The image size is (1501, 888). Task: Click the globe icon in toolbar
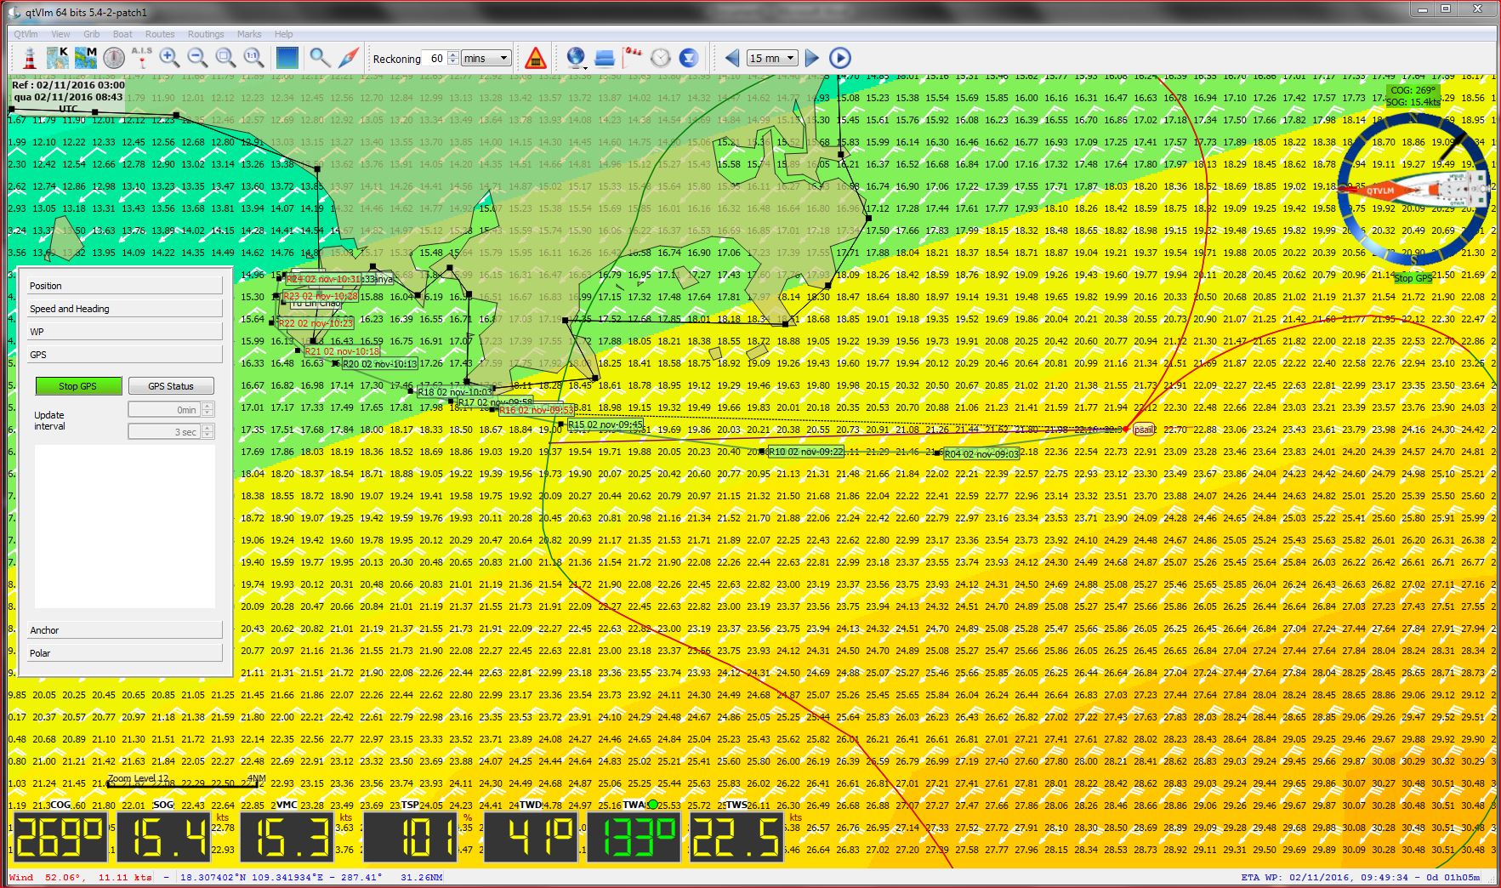(x=577, y=58)
